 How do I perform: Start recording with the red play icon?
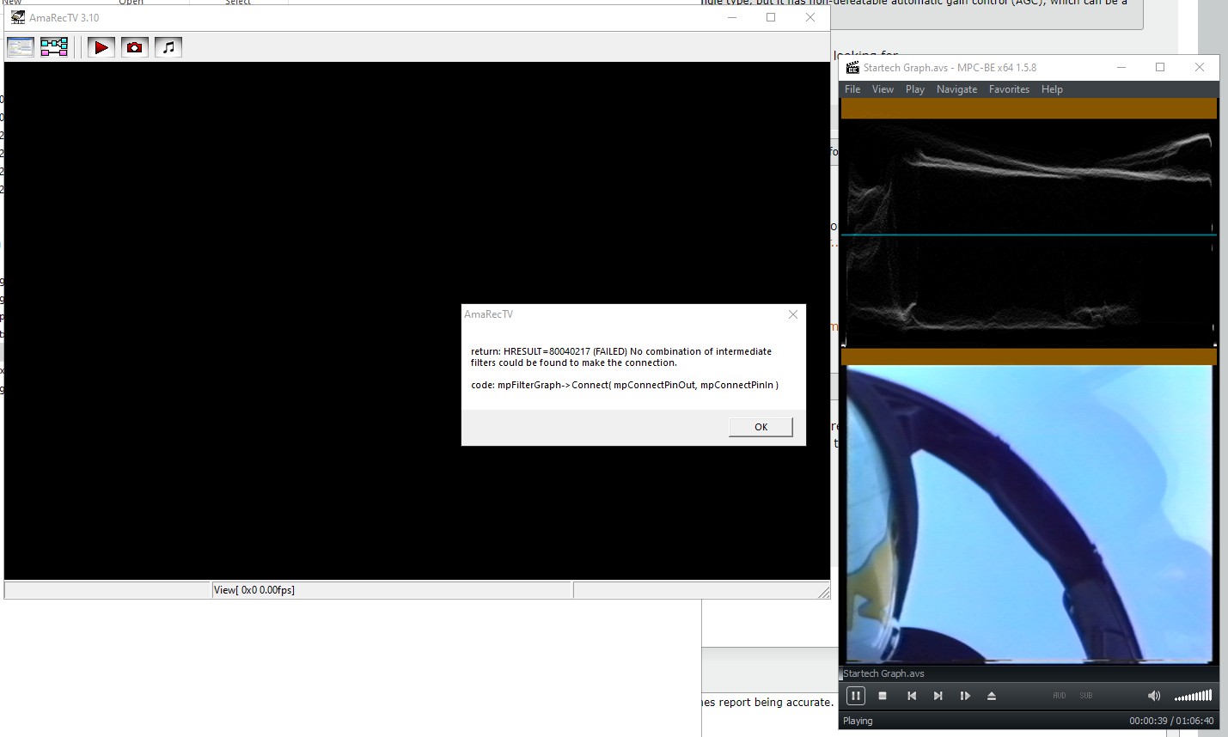[x=101, y=47]
